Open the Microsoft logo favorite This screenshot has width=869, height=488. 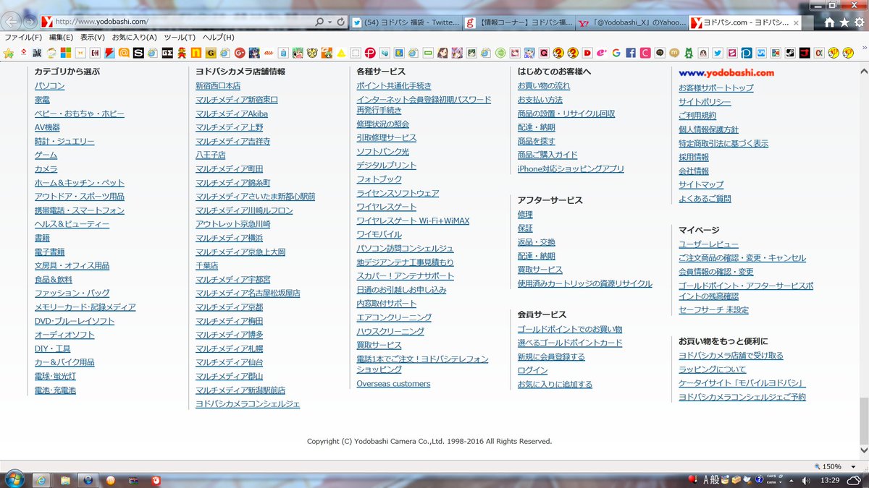(65, 53)
